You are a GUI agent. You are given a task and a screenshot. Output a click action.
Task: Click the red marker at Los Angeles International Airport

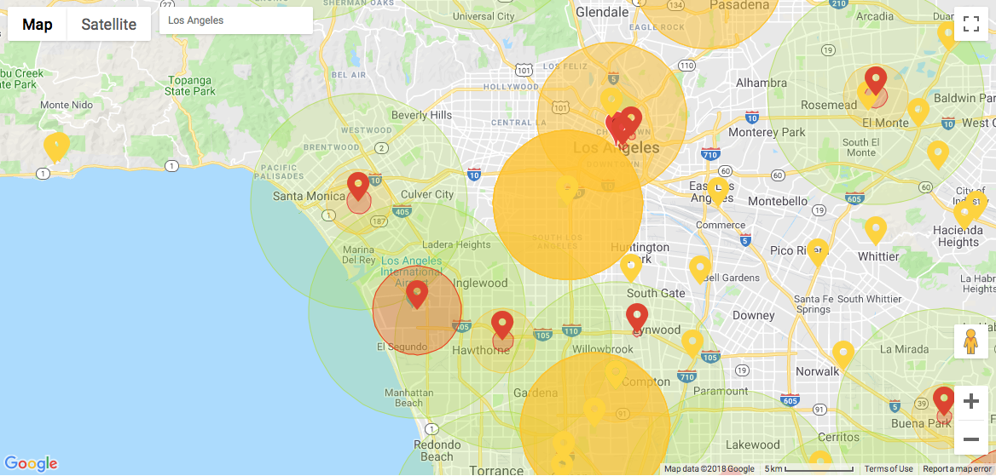pyautogui.click(x=417, y=293)
